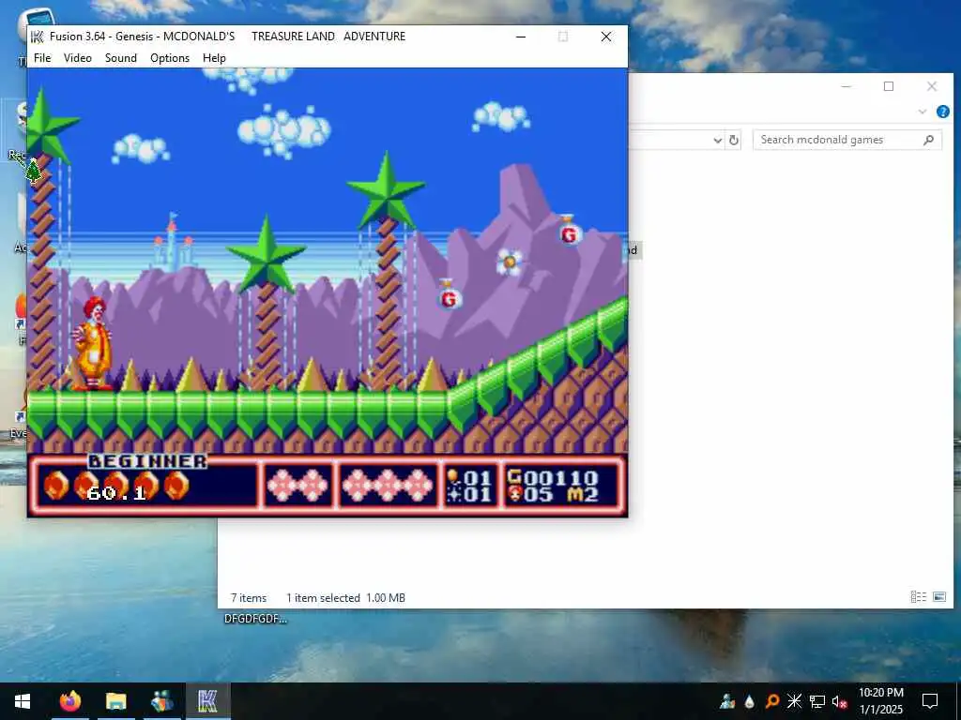
Task: Minimize the File Explorer window
Action: [x=847, y=86]
